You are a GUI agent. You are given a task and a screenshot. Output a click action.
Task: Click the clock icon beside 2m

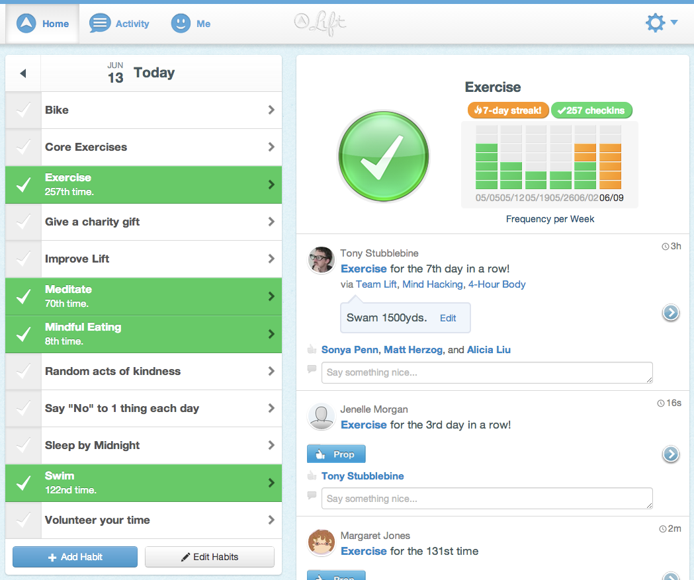point(663,528)
